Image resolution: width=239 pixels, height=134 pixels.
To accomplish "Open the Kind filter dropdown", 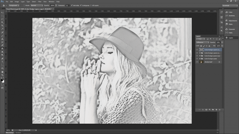I will tap(201, 39).
